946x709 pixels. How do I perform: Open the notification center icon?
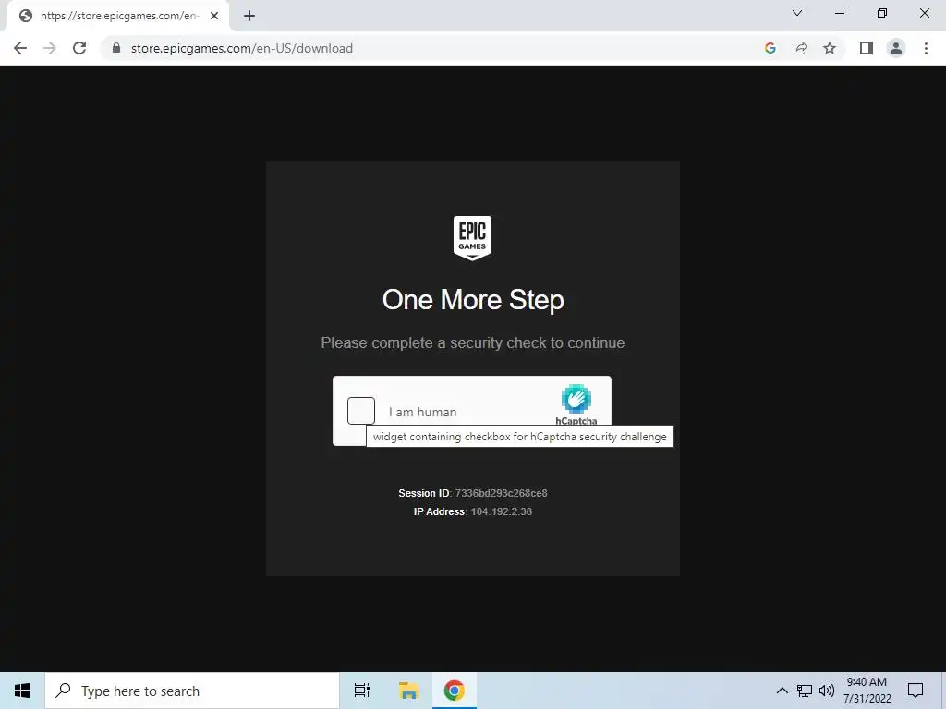(916, 691)
